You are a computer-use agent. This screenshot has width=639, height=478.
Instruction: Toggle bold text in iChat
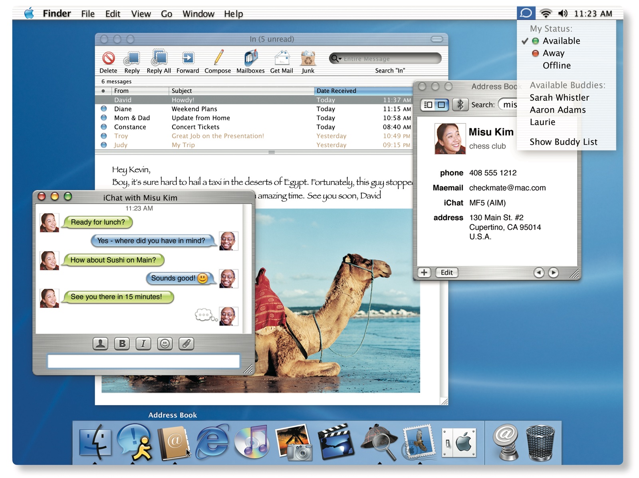(x=122, y=344)
